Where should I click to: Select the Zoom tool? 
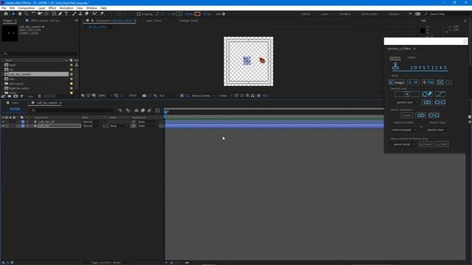(27, 14)
